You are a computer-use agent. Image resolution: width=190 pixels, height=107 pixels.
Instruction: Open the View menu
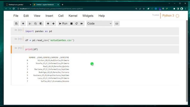click(x=37, y=16)
